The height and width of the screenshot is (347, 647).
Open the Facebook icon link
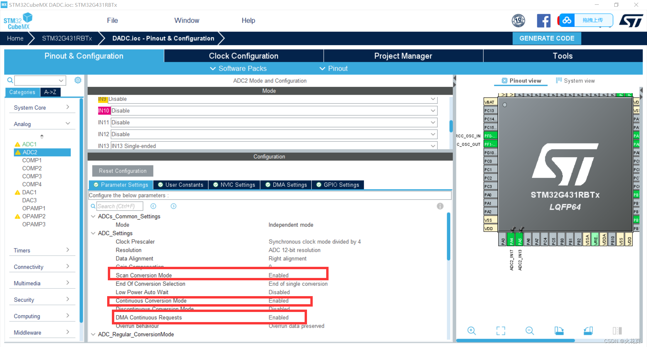click(544, 21)
